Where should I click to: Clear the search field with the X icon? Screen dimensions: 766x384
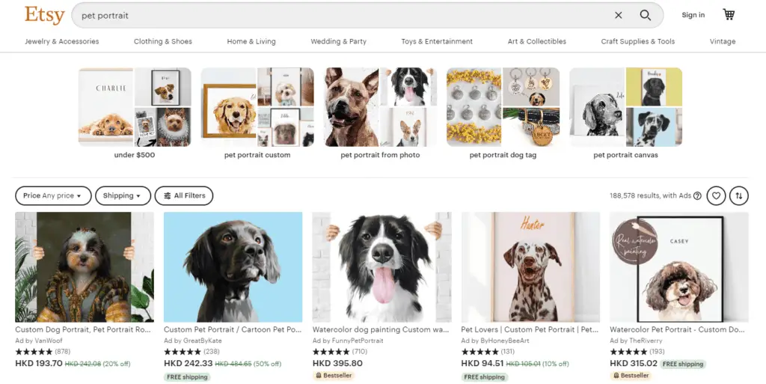(x=619, y=15)
